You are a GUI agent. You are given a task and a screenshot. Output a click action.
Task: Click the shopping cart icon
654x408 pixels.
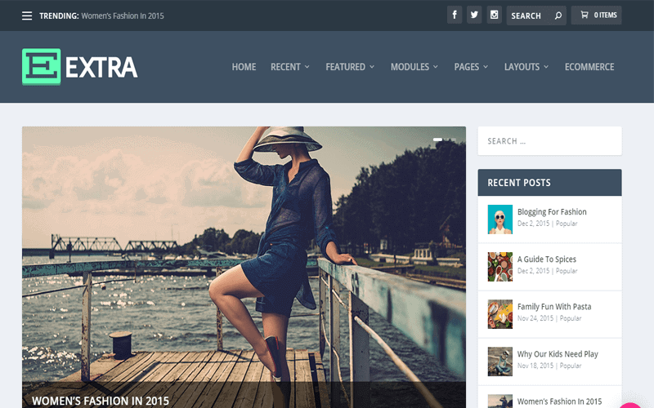(x=585, y=15)
